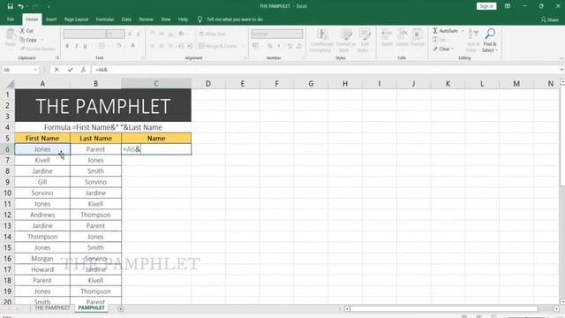Image resolution: width=565 pixels, height=318 pixels.
Task: Click Tell me what you want search
Action: (x=235, y=19)
